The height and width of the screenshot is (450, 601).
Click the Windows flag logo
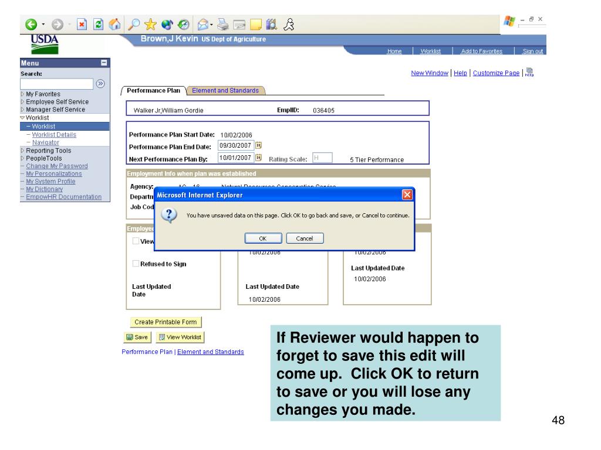pyautogui.click(x=509, y=21)
